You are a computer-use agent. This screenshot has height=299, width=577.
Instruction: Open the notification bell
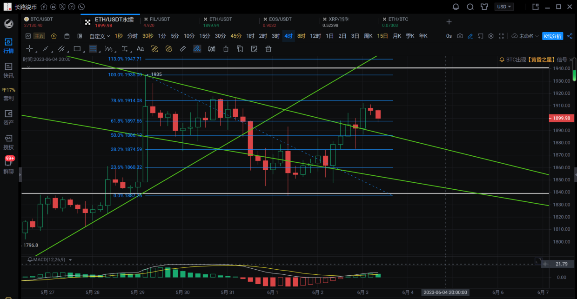456,7
